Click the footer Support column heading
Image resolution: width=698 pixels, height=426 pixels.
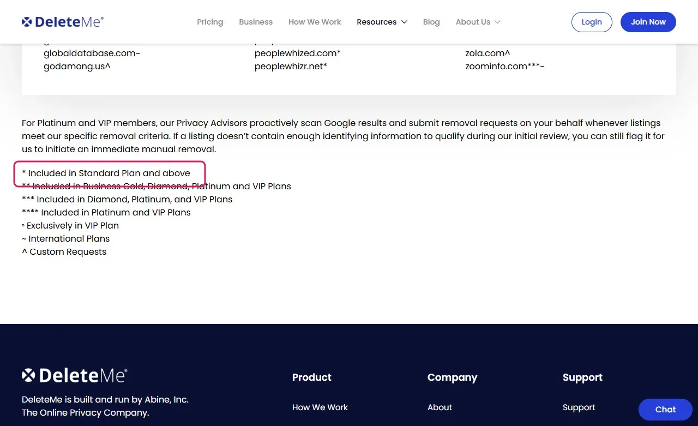click(582, 377)
